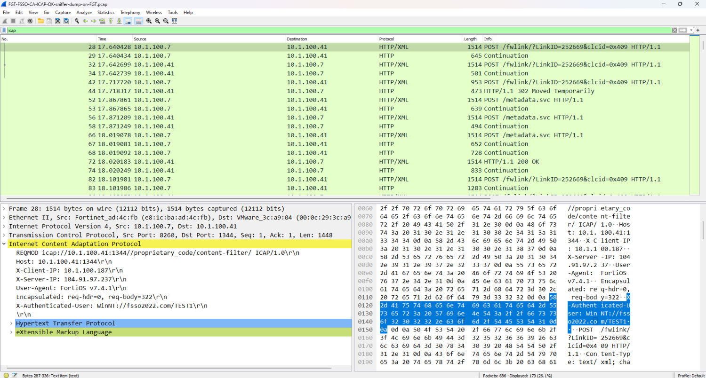Click the Open capture file folder icon
706x378 pixels.
pyautogui.click(x=41, y=21)
